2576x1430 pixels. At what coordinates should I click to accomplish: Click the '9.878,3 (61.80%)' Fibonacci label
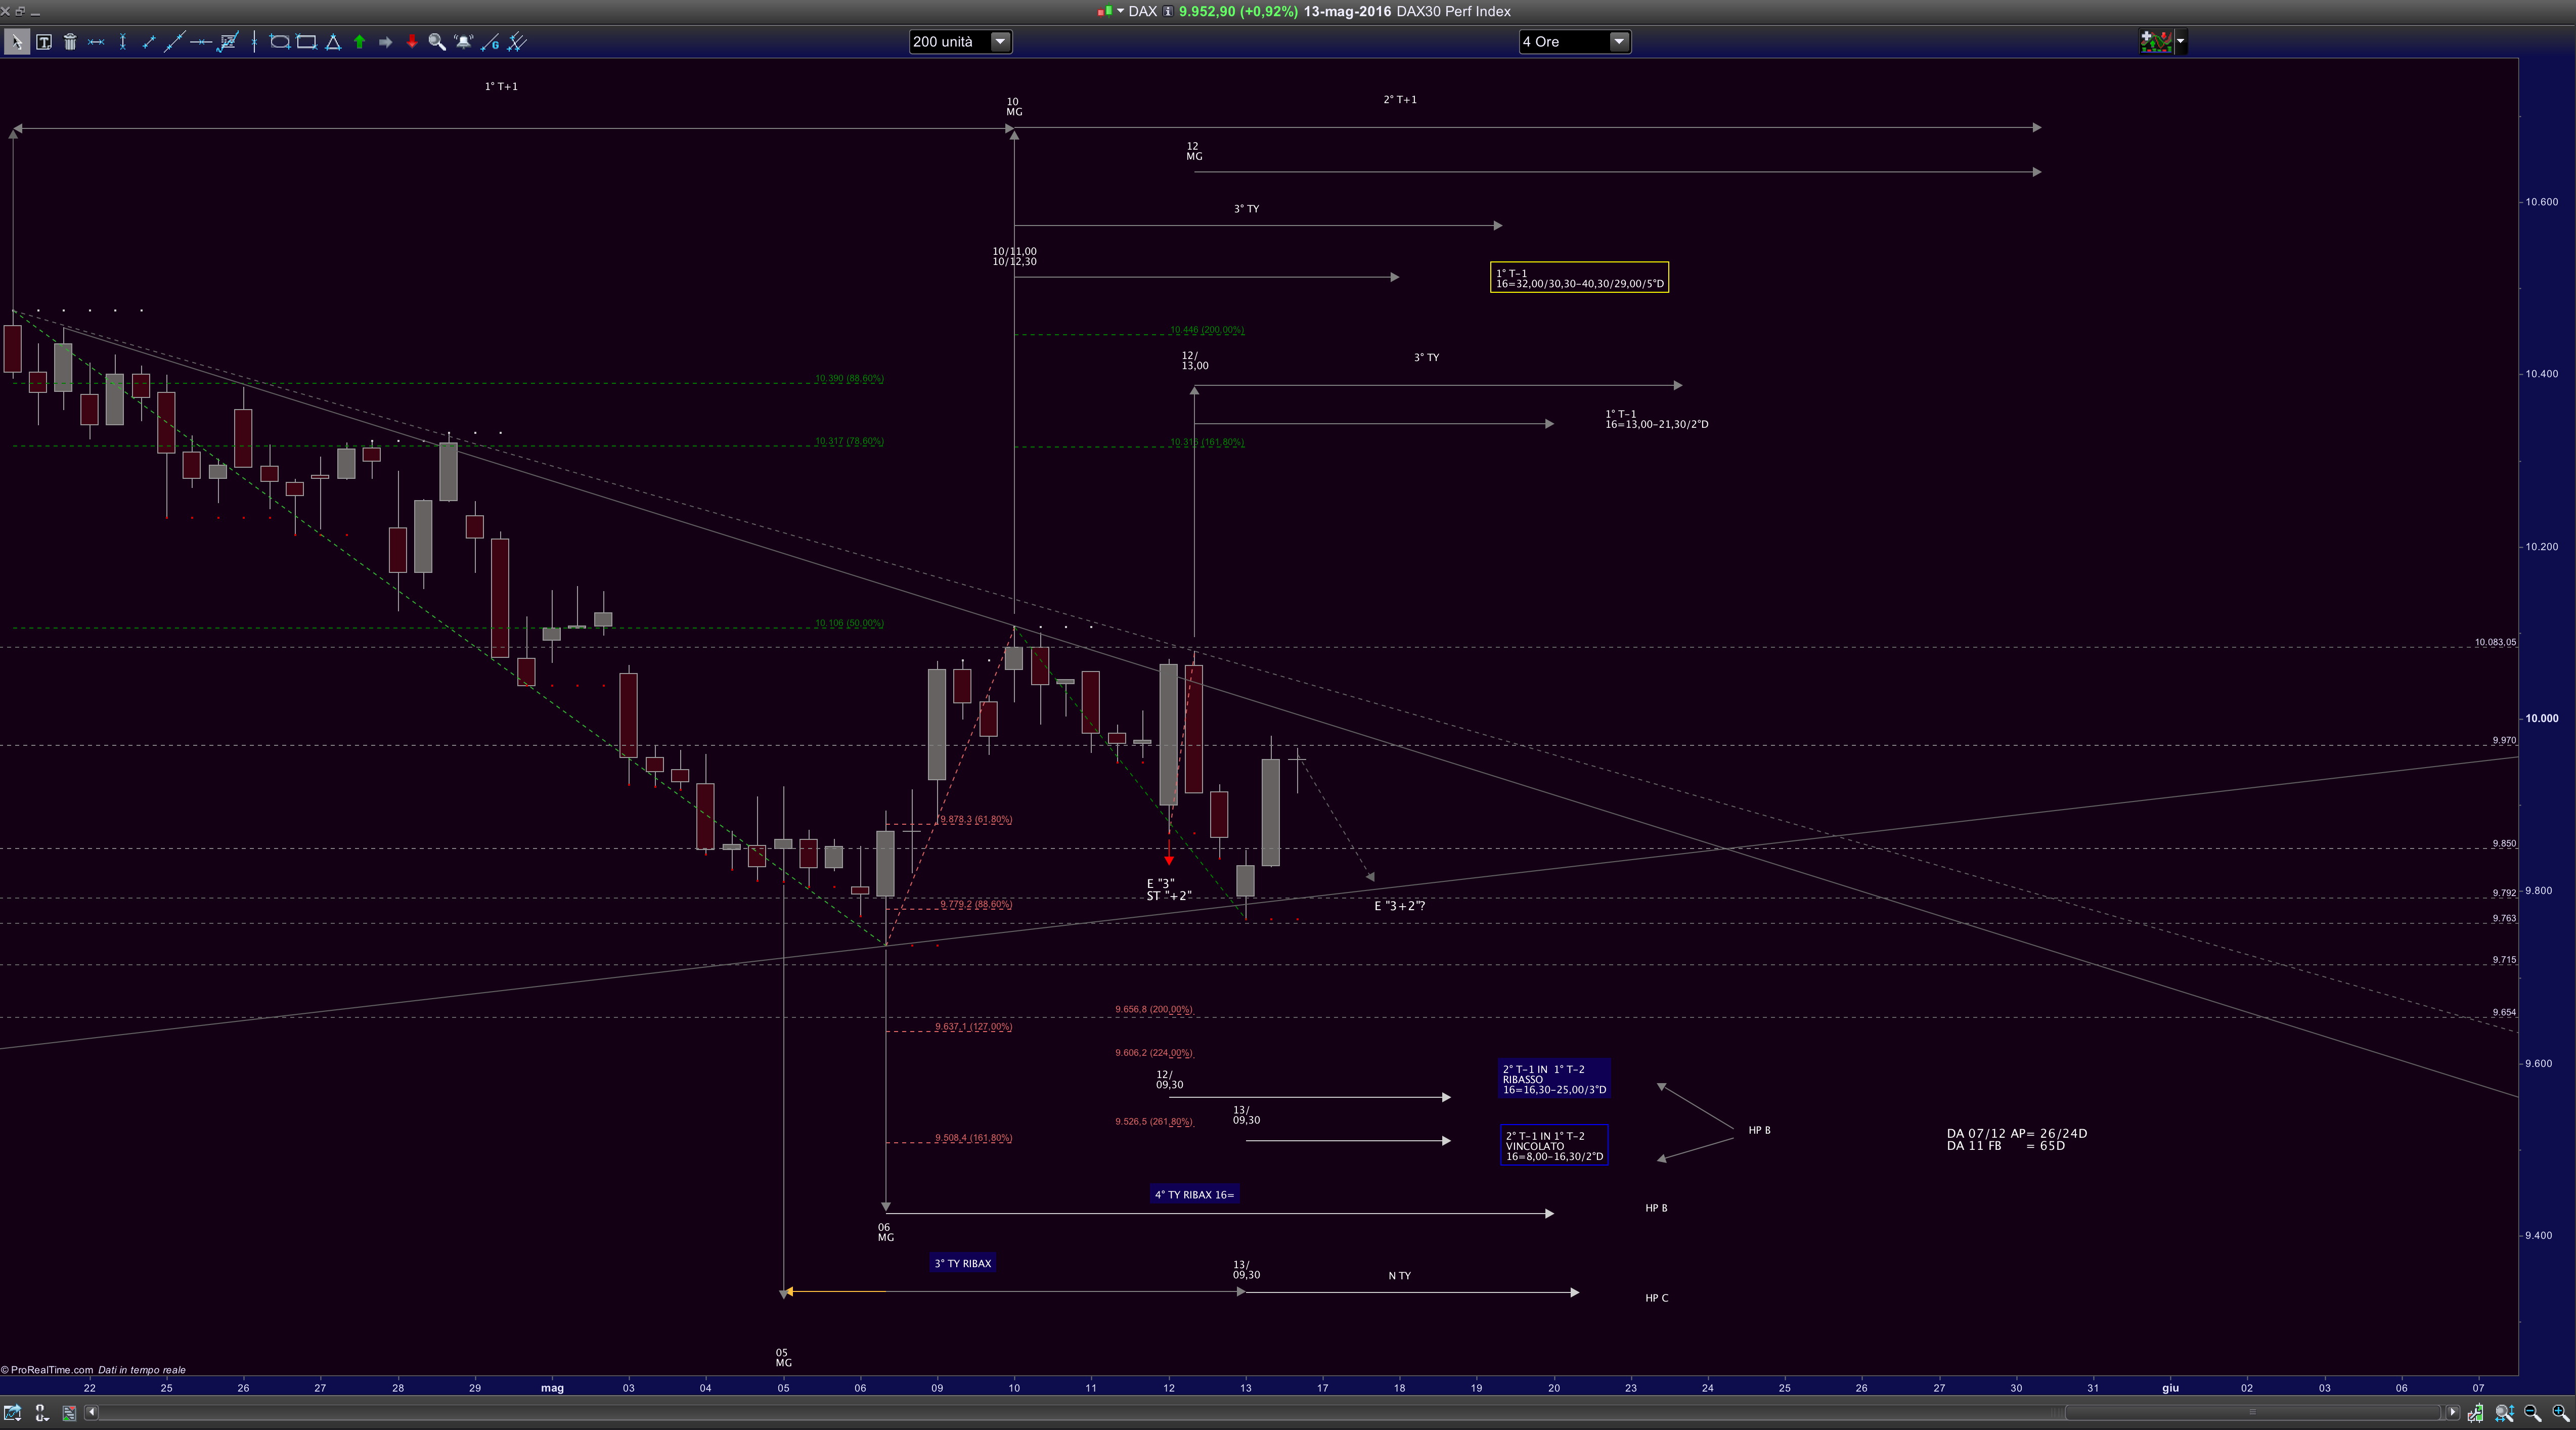tap(975, 819)
